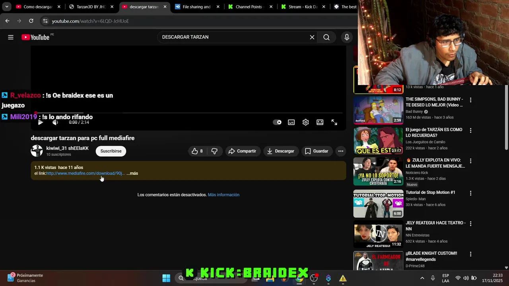The height and width of the screenshot is (286, 509).
Task: Open options for JELY REATEGUI video
Action: [x=470, y=224]
